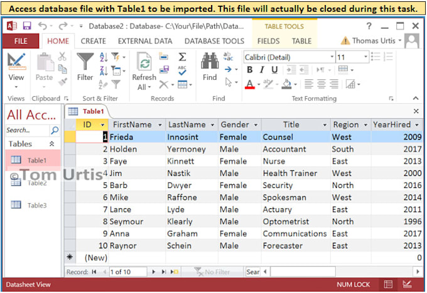Go to first record button
This screenshot has height=293, width=427.
click(x=94, y=272)
